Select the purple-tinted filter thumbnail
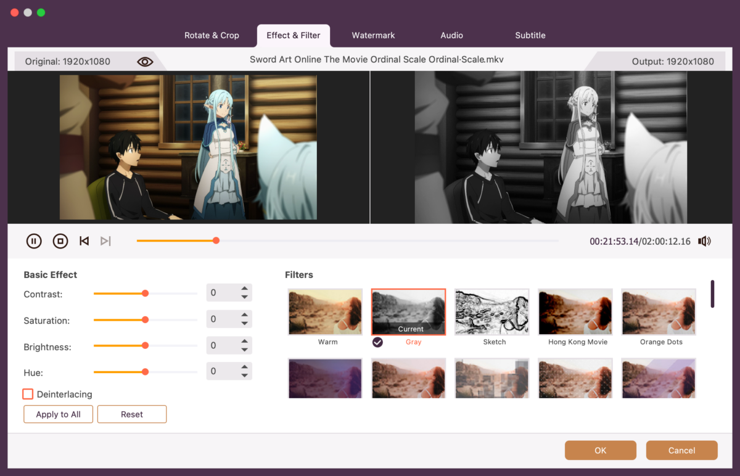 325,378
